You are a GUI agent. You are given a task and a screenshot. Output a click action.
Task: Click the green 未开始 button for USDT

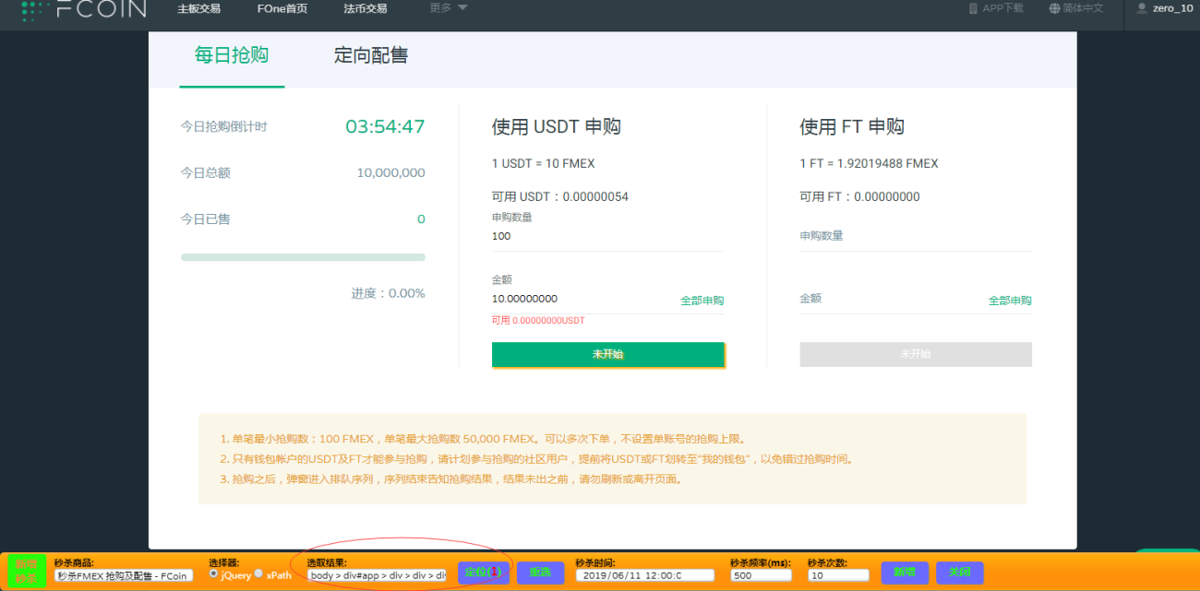click(x=608, y=354)
